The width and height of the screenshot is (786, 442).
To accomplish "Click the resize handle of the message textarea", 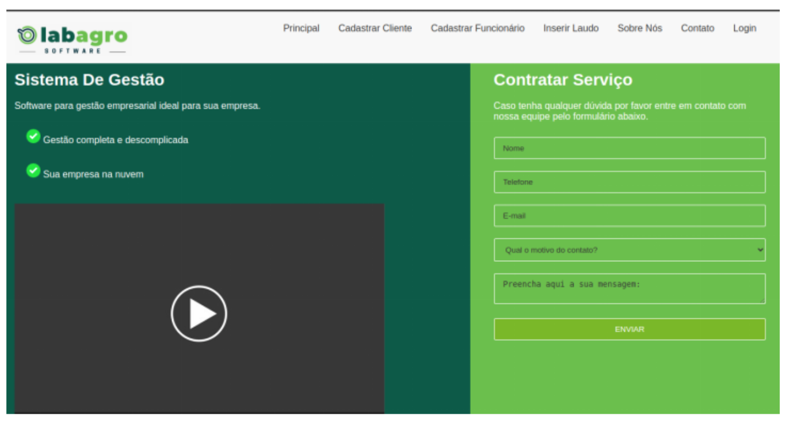I will tap(763, 300).
